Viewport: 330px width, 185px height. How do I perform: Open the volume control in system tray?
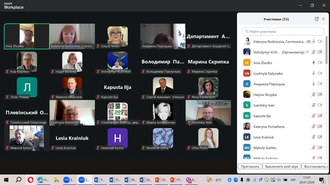click(x=279, y=180)
